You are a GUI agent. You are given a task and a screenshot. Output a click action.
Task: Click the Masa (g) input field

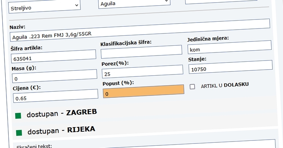click(55, 76)
